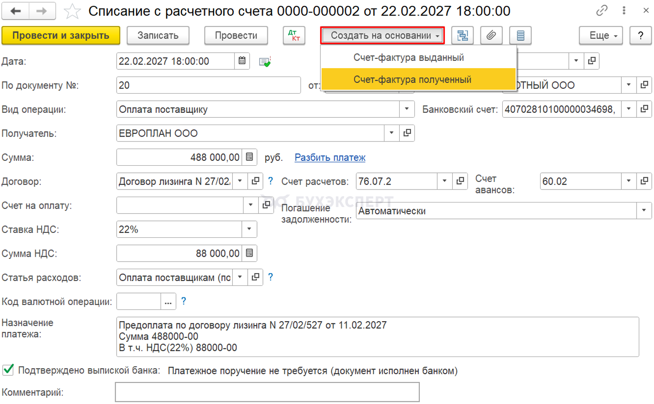Expand Погашение задолженности dropdown
Image resolution: width=654 pixels, height=404 pixels.
[x=644, y=211]
